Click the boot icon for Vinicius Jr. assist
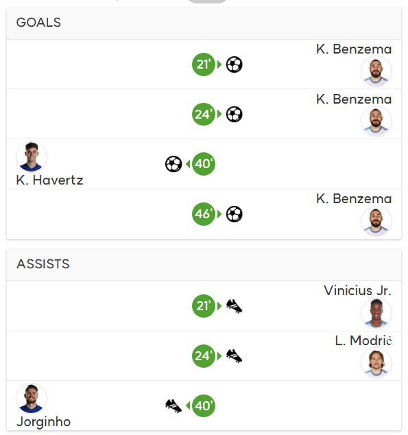408x435 pixels. tap(235, 306)
